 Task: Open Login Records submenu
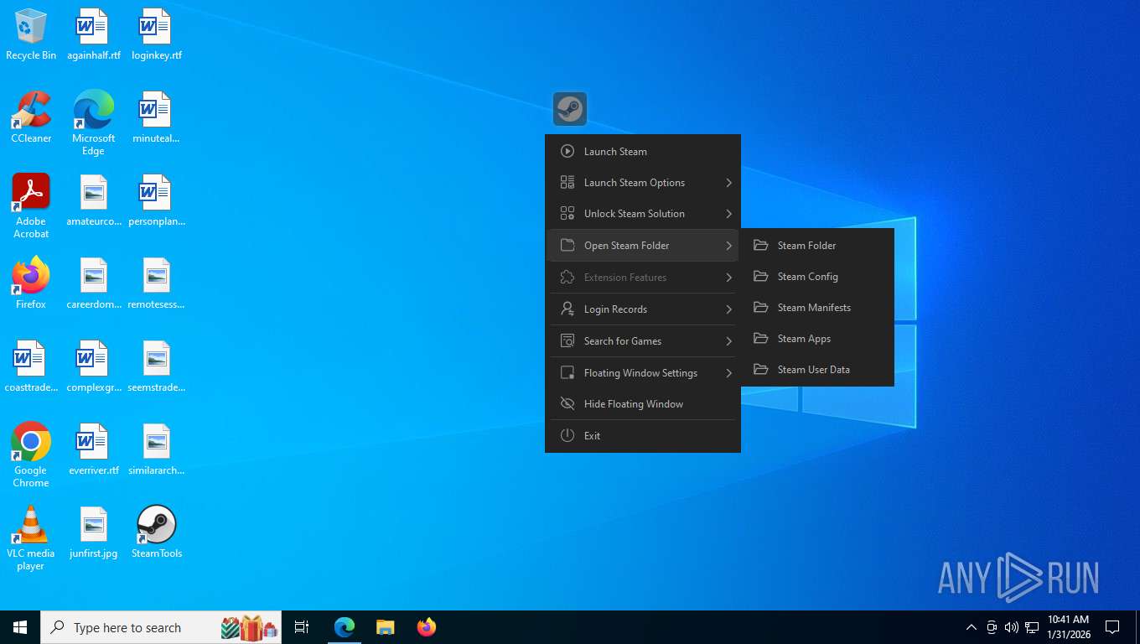[643, 309]
